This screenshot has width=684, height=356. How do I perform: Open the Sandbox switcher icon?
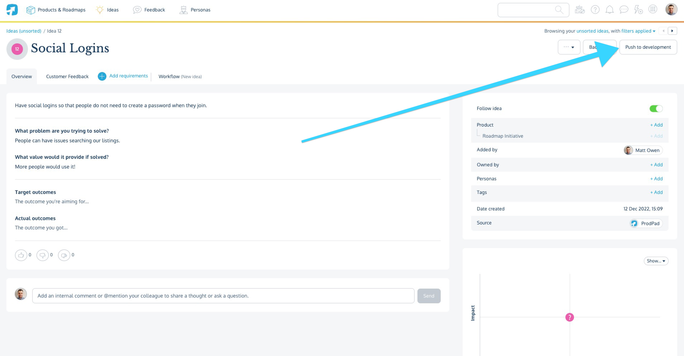[x=580, y=10]
